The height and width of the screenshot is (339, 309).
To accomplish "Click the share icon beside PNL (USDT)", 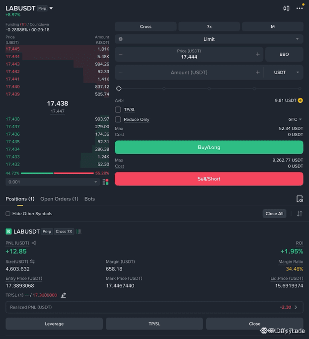I will tap(34, 243).
